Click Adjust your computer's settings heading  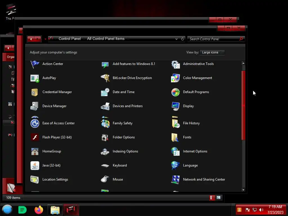(x=53, y=52)
